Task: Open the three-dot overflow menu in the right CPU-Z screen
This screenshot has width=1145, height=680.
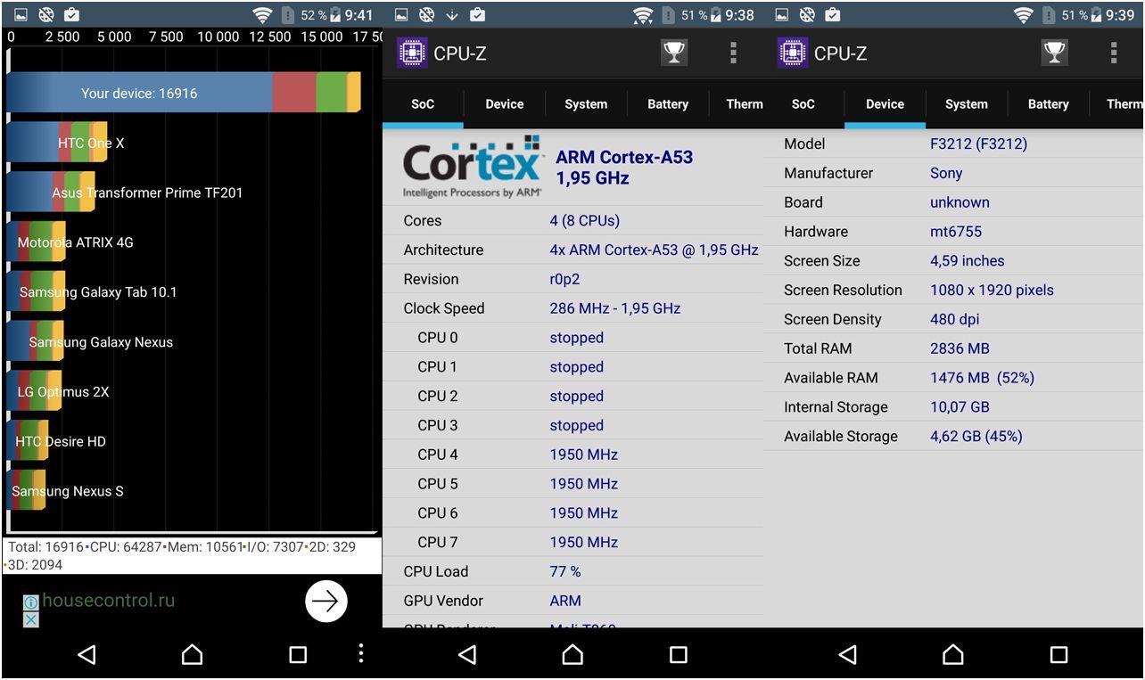Action: click(1113, 53)
